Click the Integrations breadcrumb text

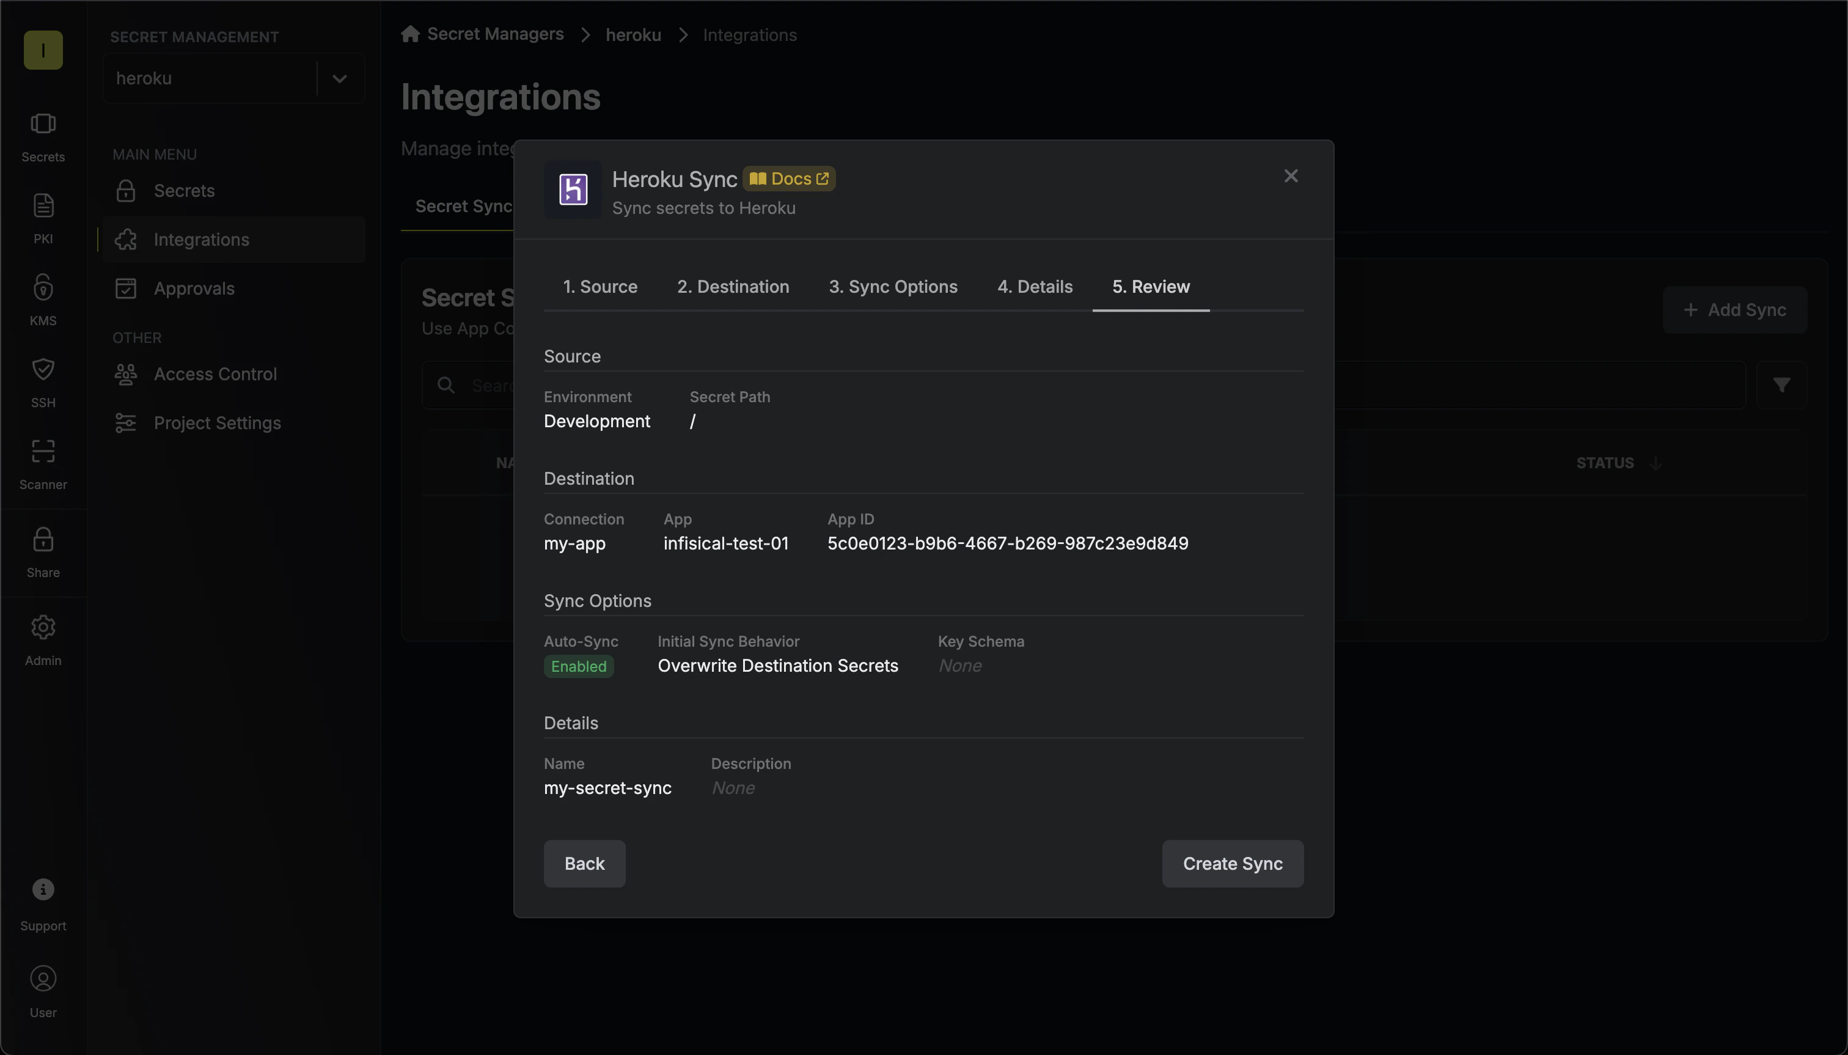tap(750, 35)
